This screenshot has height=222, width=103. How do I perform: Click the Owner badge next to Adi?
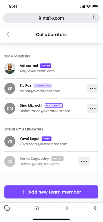coord(46,66)
